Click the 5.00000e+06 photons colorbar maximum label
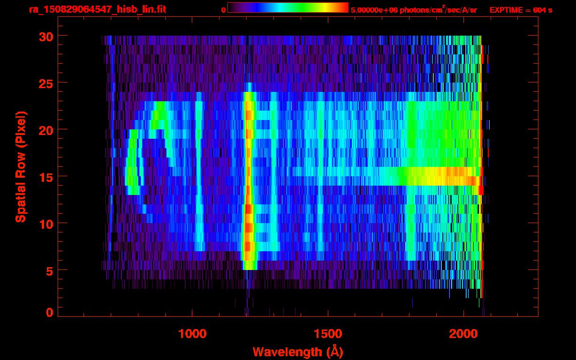This screenshot has height=360, width=576. [x=414, y=9]
